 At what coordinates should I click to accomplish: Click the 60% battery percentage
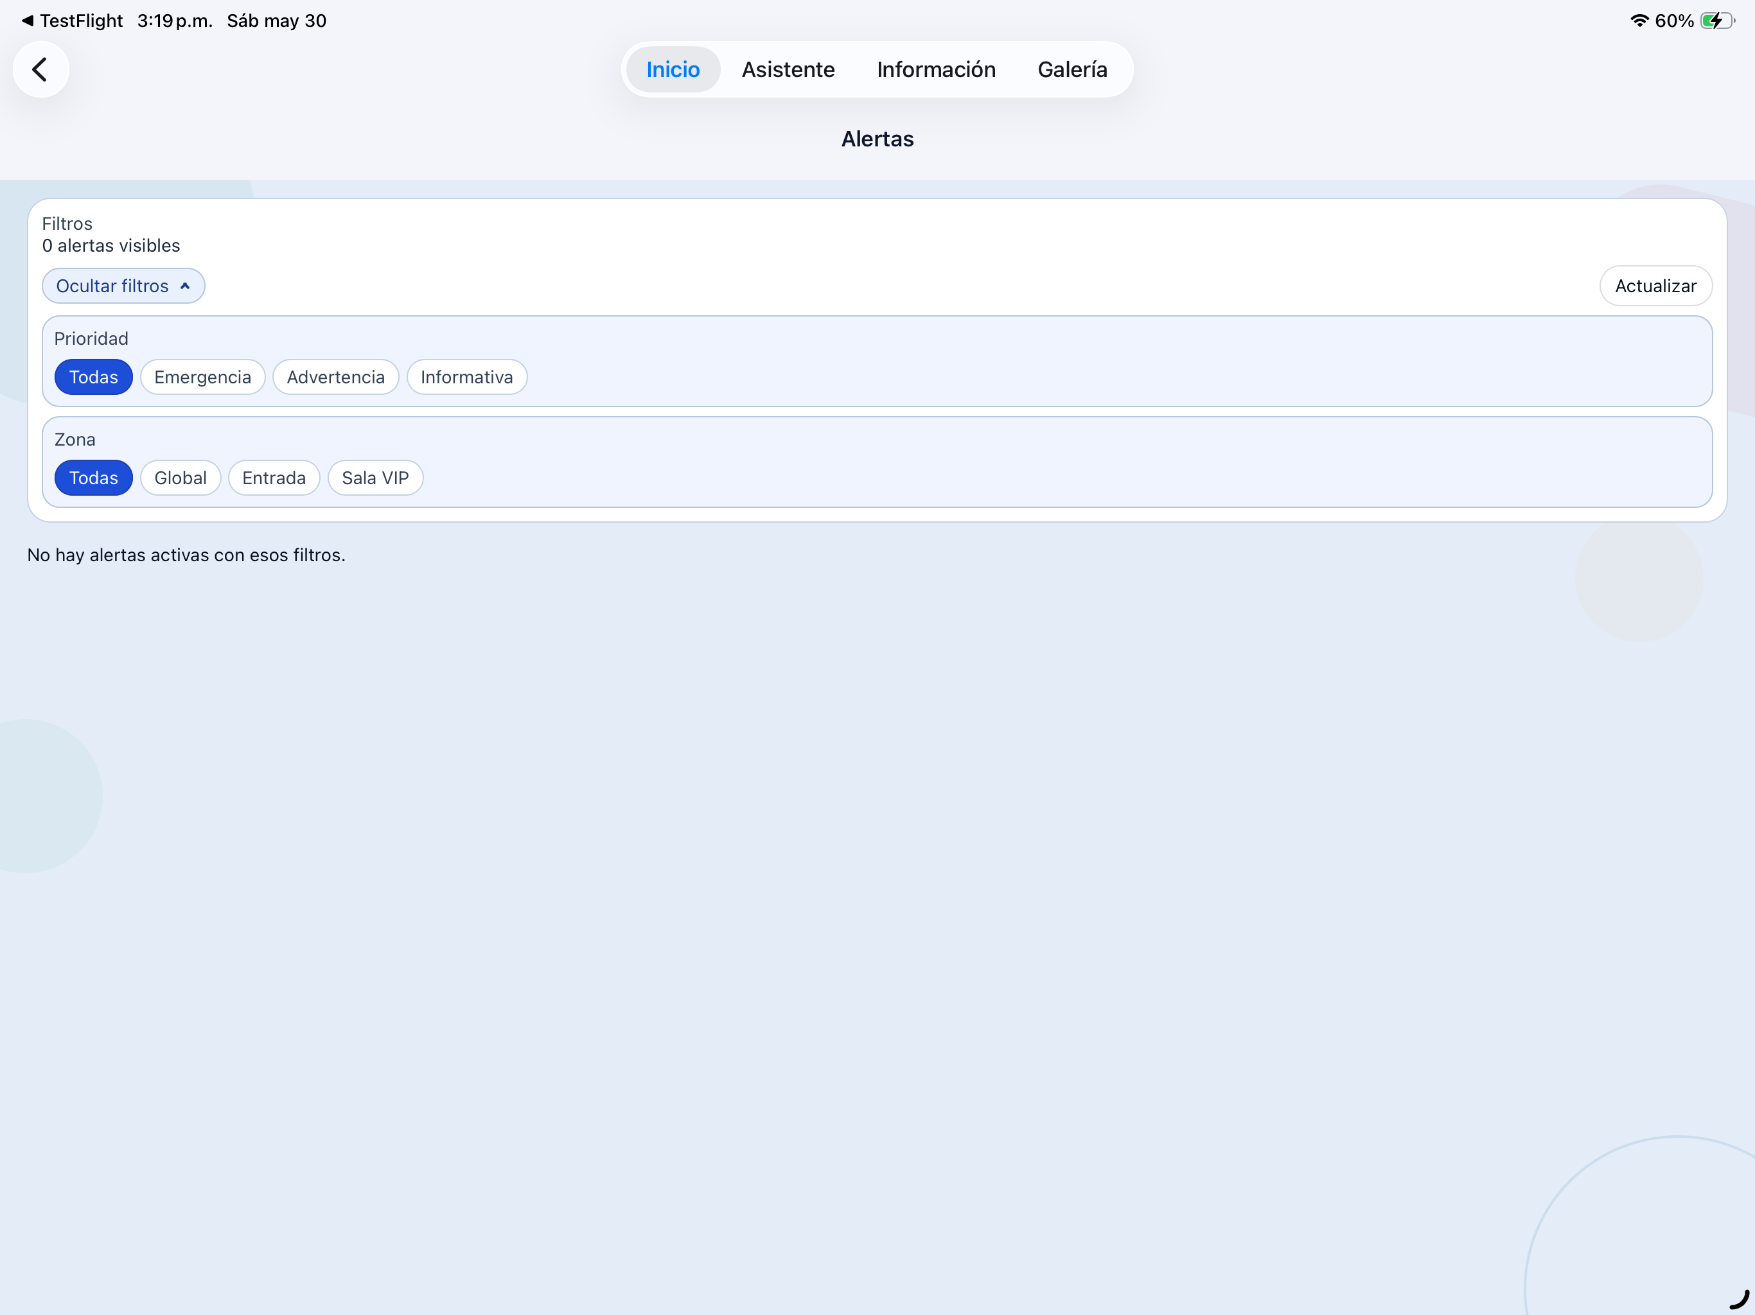[1674, 21]
